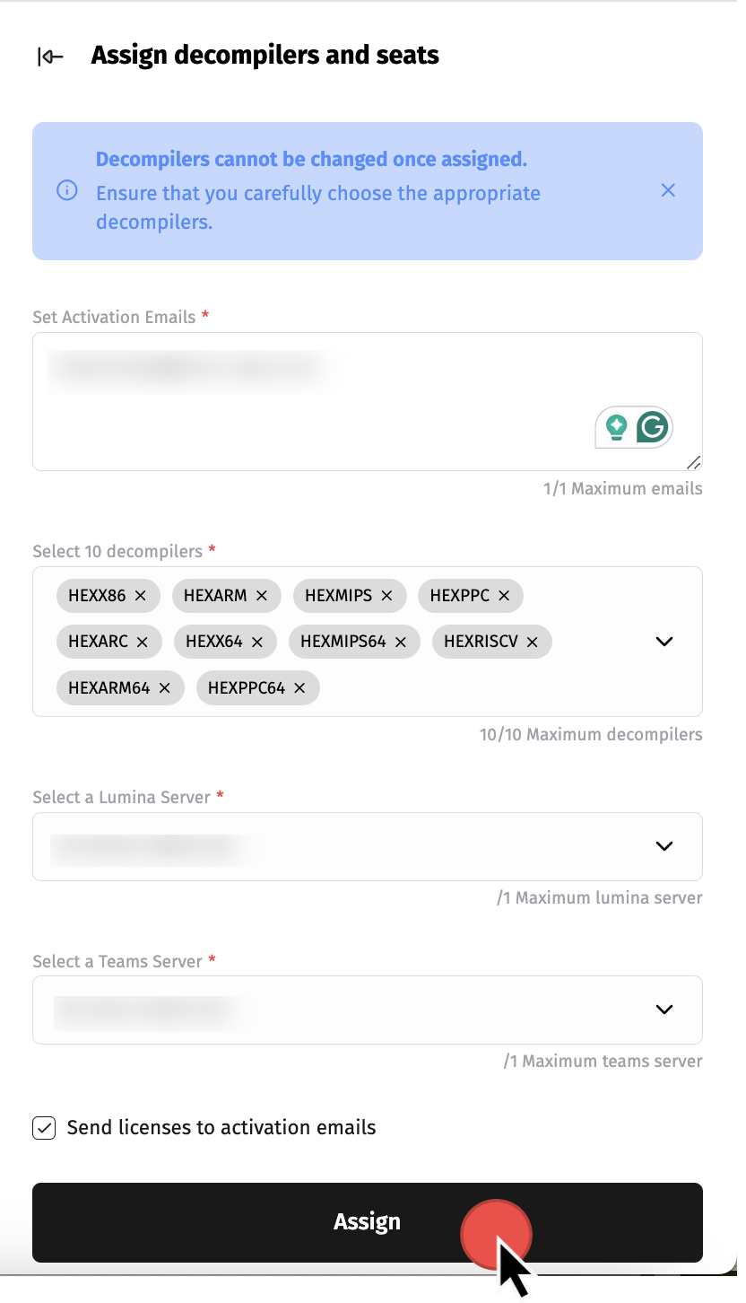Remove the HEXARC decompiler tag
This screenshot has width=746, height=1303.
(143, 642)
